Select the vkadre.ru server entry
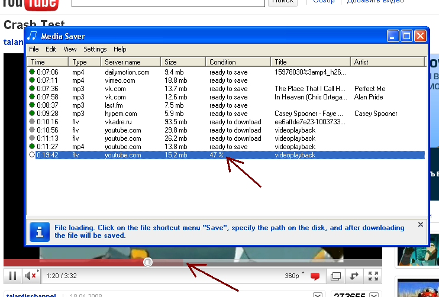This screenshot has height=297, width=439. [118, 122]
